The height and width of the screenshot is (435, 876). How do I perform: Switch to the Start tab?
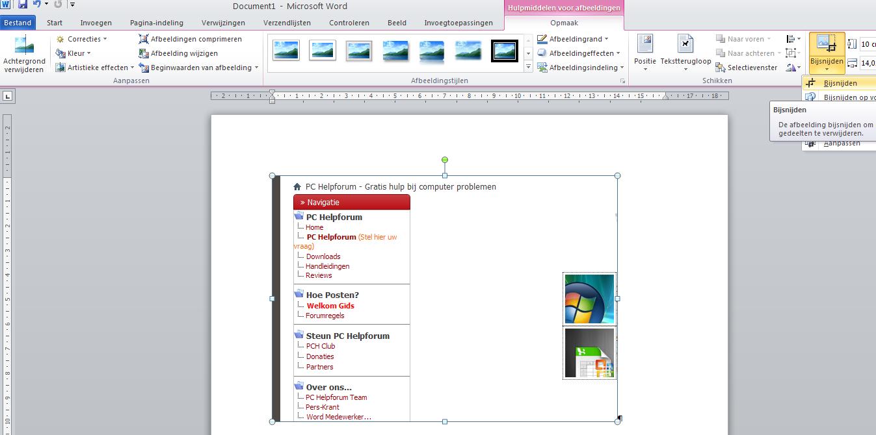click(x=55, y=23)
